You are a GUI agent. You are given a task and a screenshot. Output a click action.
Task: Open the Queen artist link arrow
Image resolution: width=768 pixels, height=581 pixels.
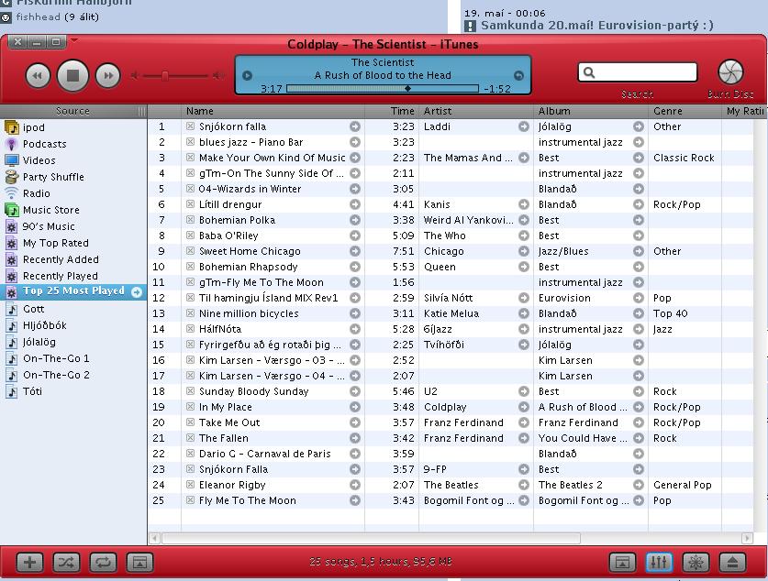[x=524, y=267]
